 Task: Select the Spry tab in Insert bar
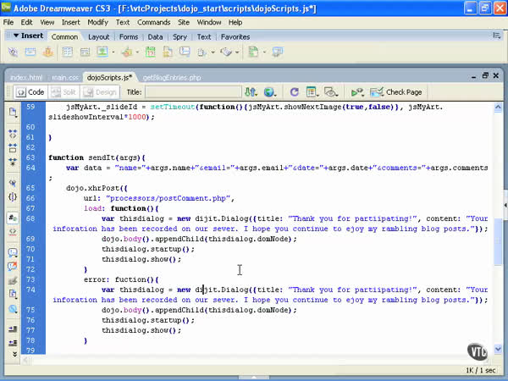(181, 37)
